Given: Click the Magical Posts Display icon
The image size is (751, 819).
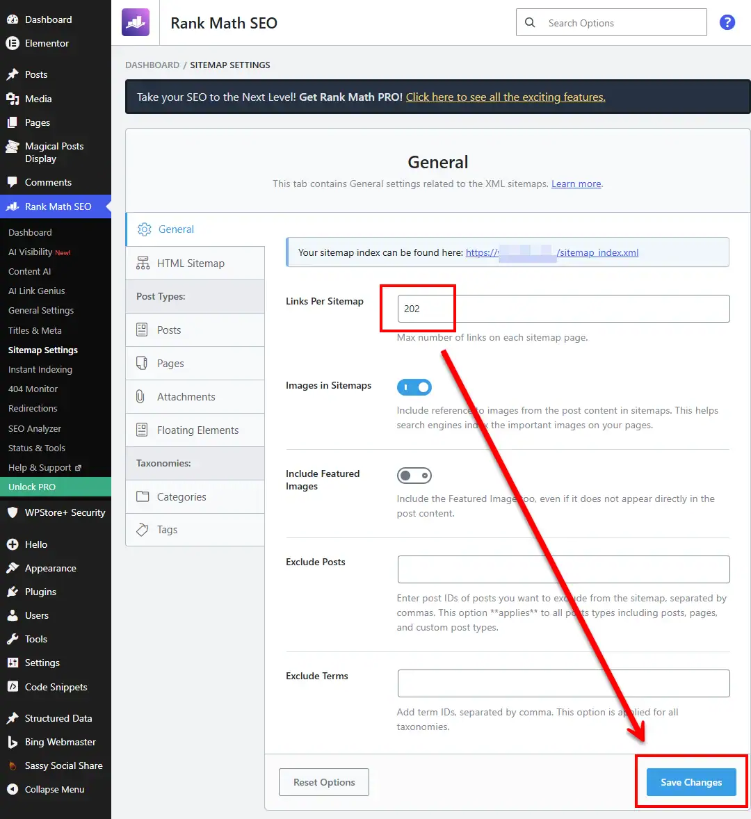Looking at the screenshot, I should (x=13, y=147).
